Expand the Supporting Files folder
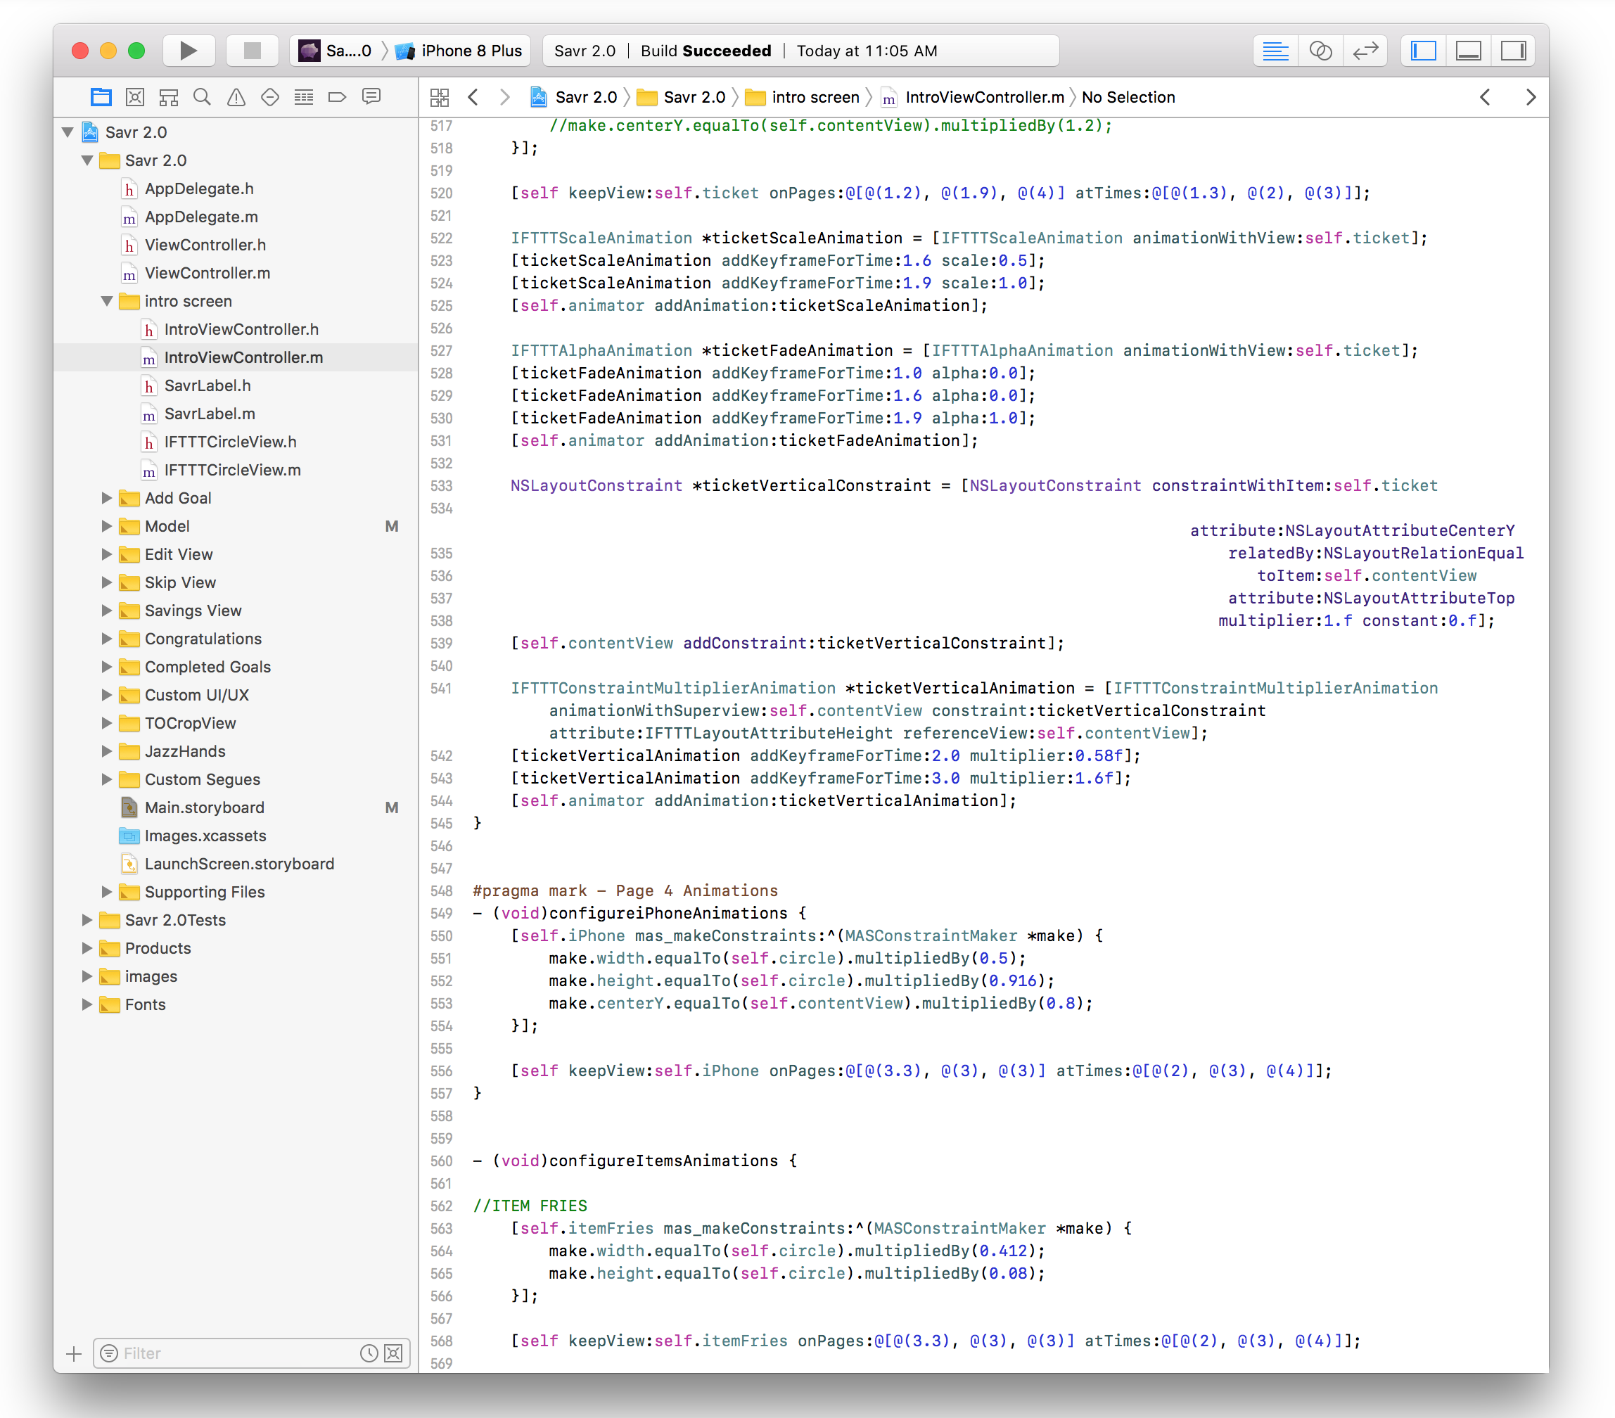The height and width of the screenshot is (1418, 1615). point(107,892)
